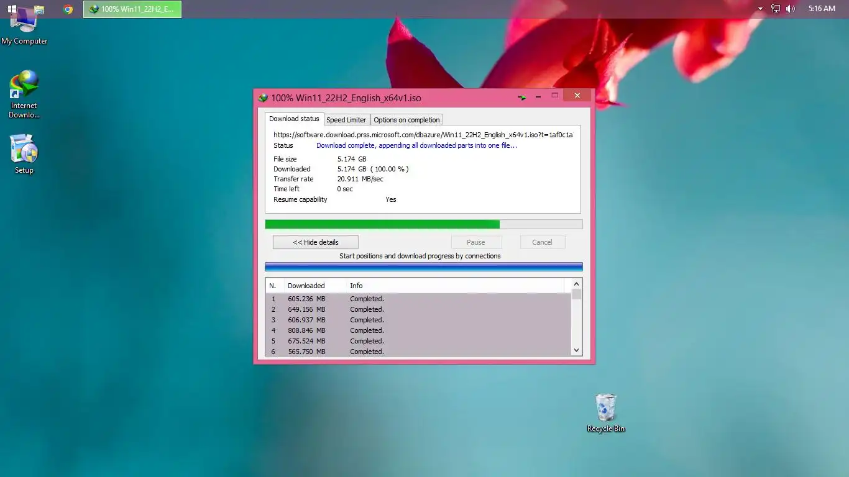Screen dimensions: 849x477
Task: Select connection row 2 with 649.156 MB
Action: coord(418,309)
